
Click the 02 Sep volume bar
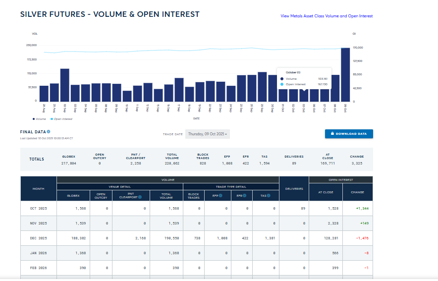click(x=64, y=85)
